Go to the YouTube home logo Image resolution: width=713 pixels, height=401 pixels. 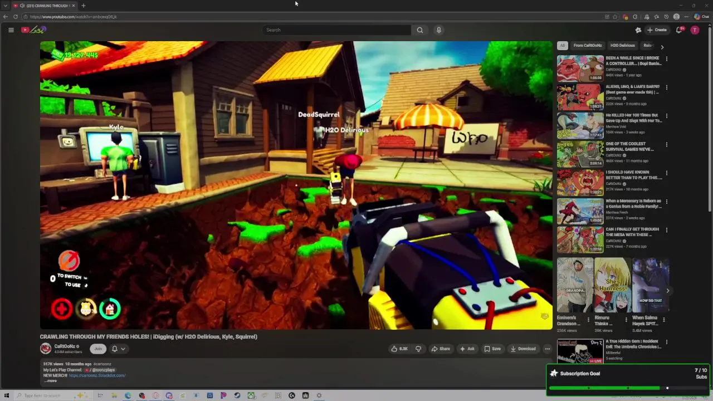pos(33,30)
